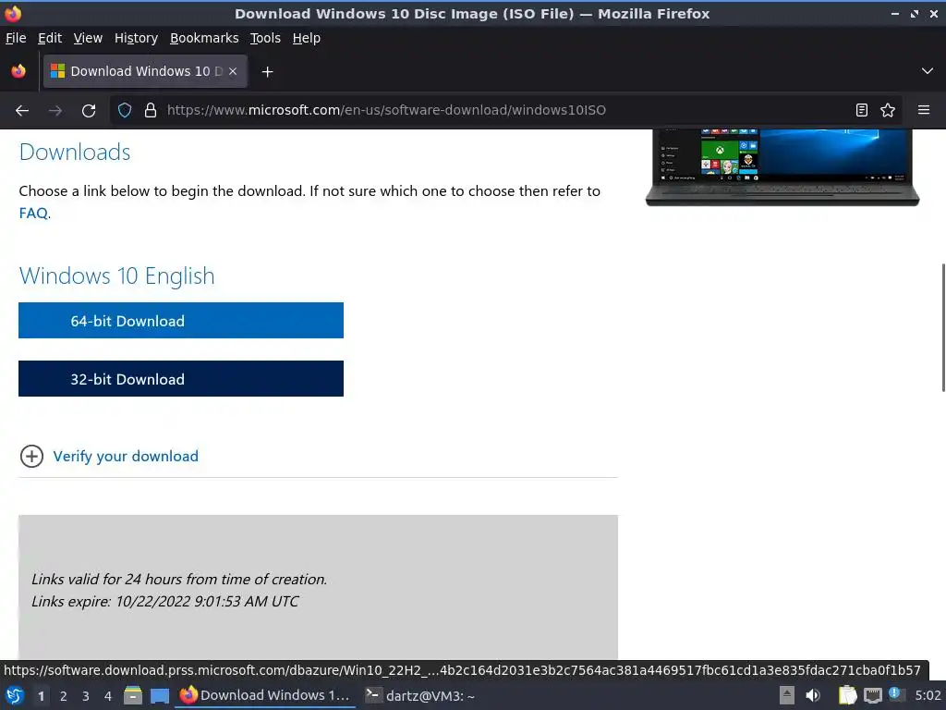Image resolution: width=946 pixels, height=710 pixels.
Task: Open the Bookmarks menu
Action: 204,38
